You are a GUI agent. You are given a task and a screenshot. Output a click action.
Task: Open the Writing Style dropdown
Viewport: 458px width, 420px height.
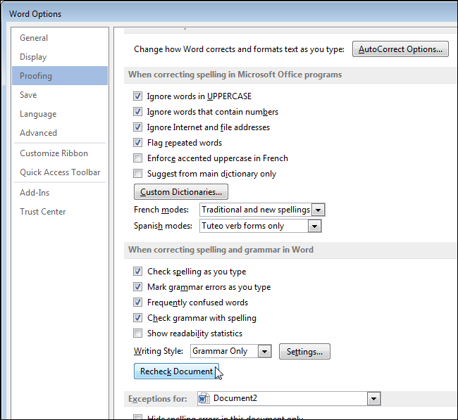pos(264,351)
